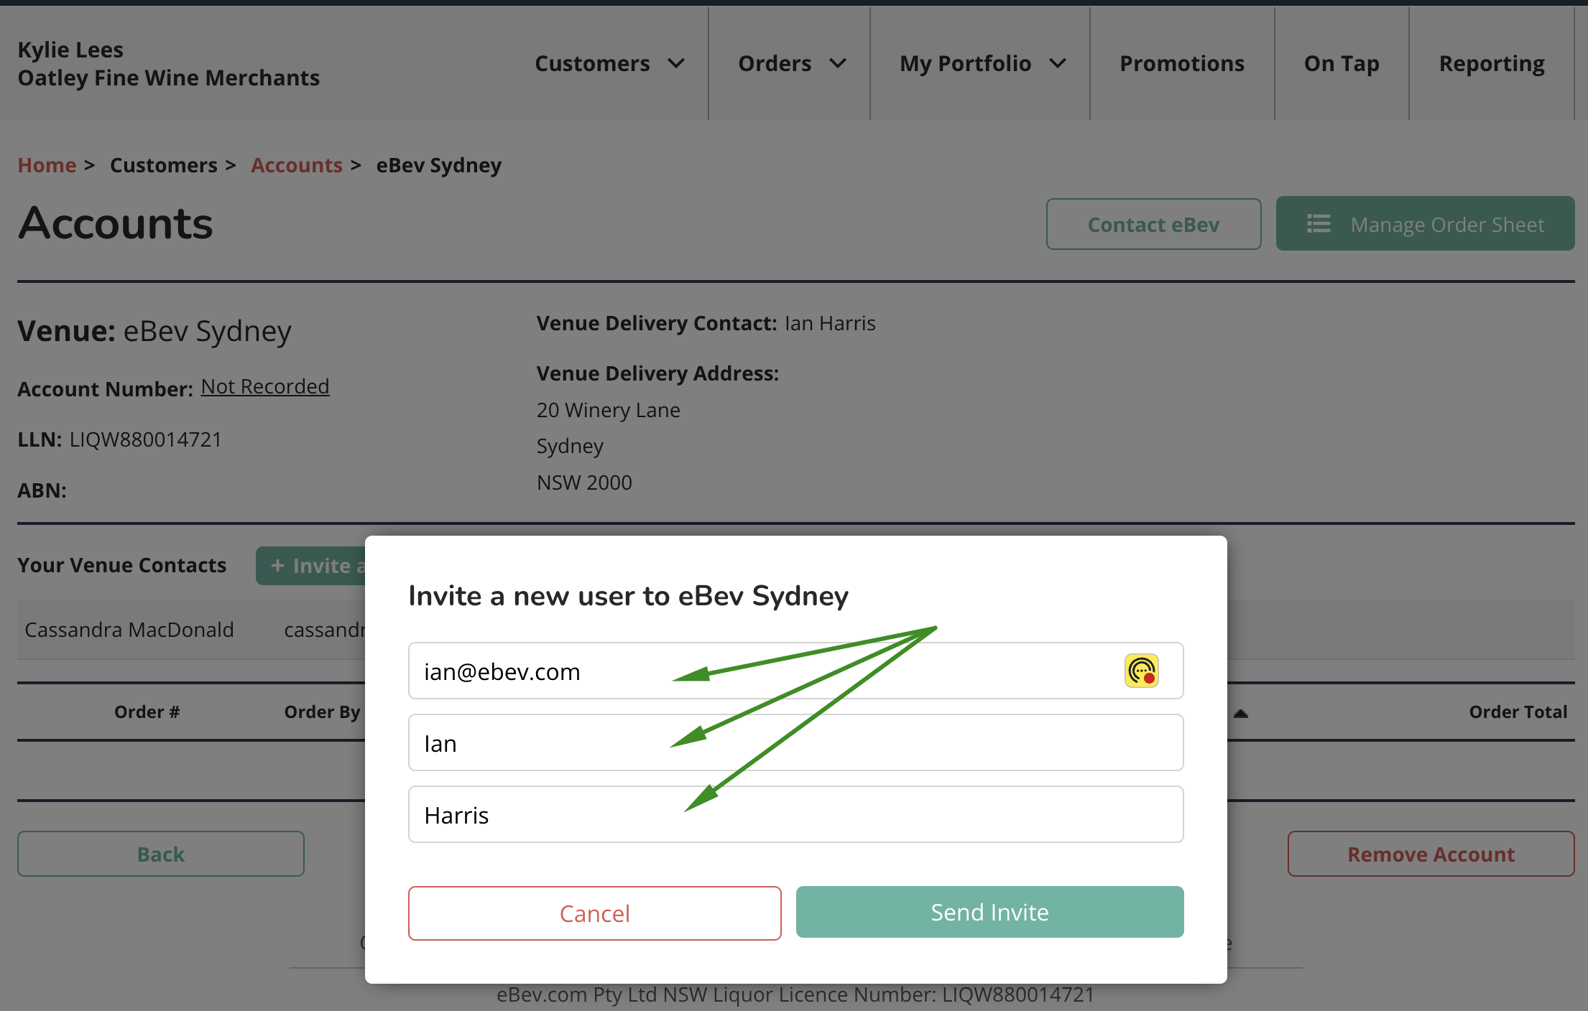Viewport: 1588px width, 1011px height.
Task: Focus the email field containing ian@ebev.com
Action: [762, 671]
